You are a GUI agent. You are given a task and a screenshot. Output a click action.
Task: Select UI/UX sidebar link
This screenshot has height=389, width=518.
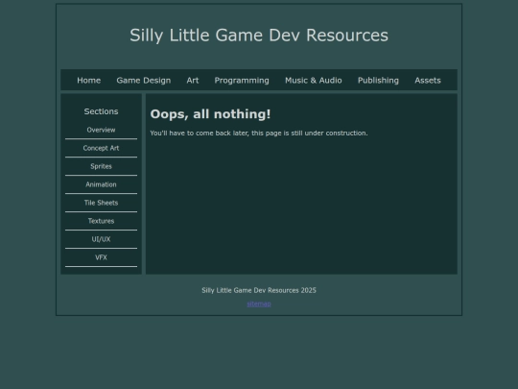(101, 239)
